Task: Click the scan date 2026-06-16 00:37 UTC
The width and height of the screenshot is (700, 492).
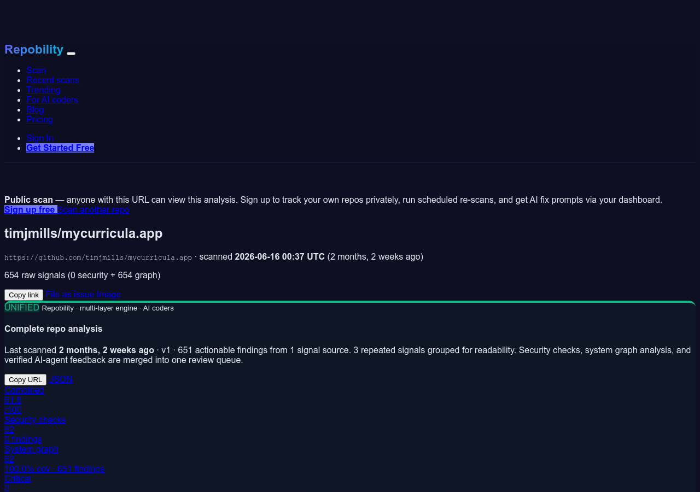Action: (279, 256)
